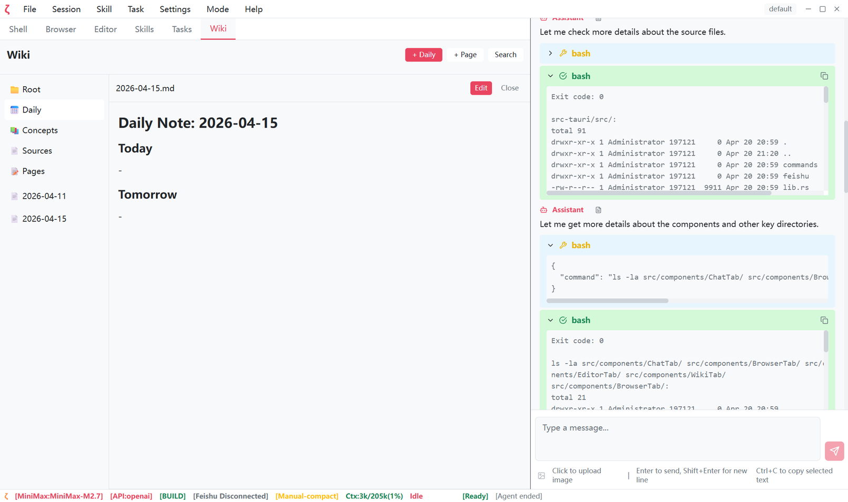This screenshot has height=502, width=848.
Task: Click the + Page button
Action: [x=465, y=55]
